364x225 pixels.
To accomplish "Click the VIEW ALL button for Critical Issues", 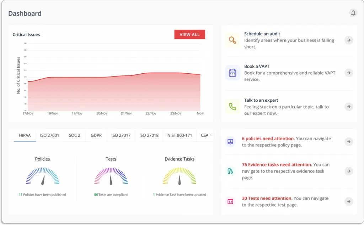I will (189, 34).
